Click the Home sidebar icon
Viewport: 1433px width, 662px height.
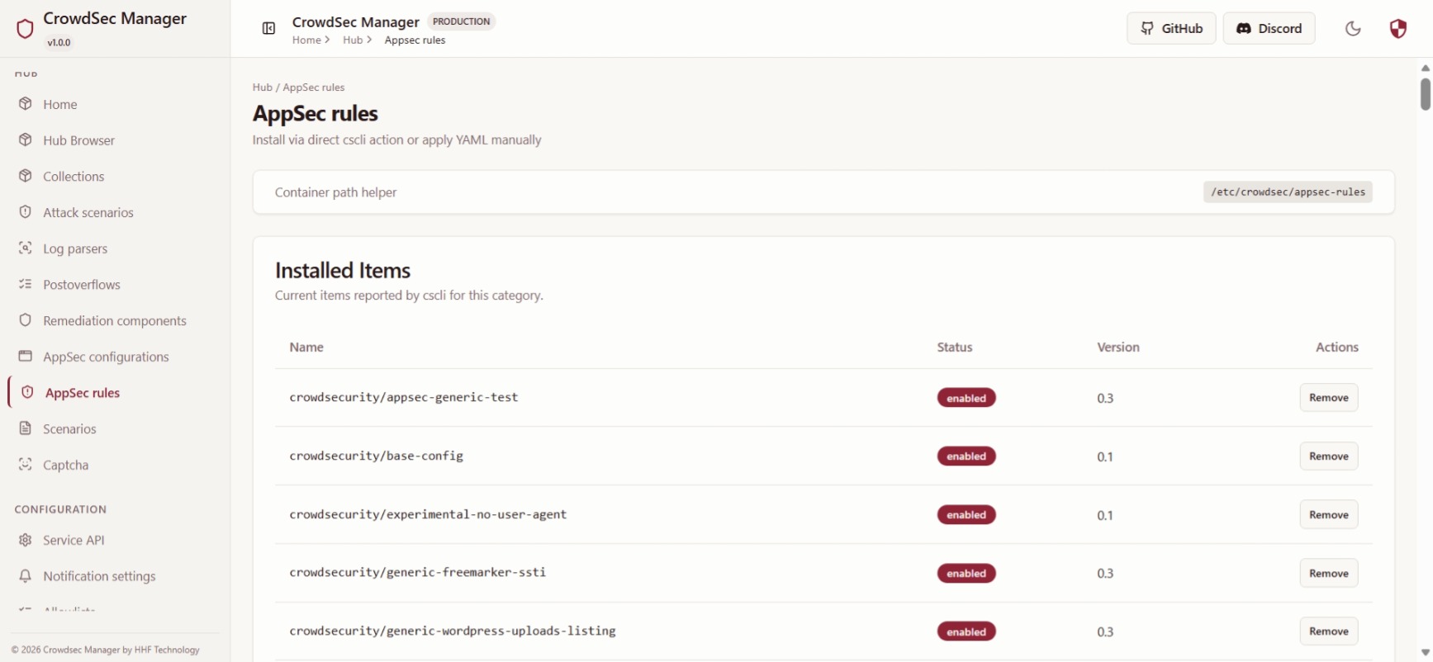pos(26,104)
